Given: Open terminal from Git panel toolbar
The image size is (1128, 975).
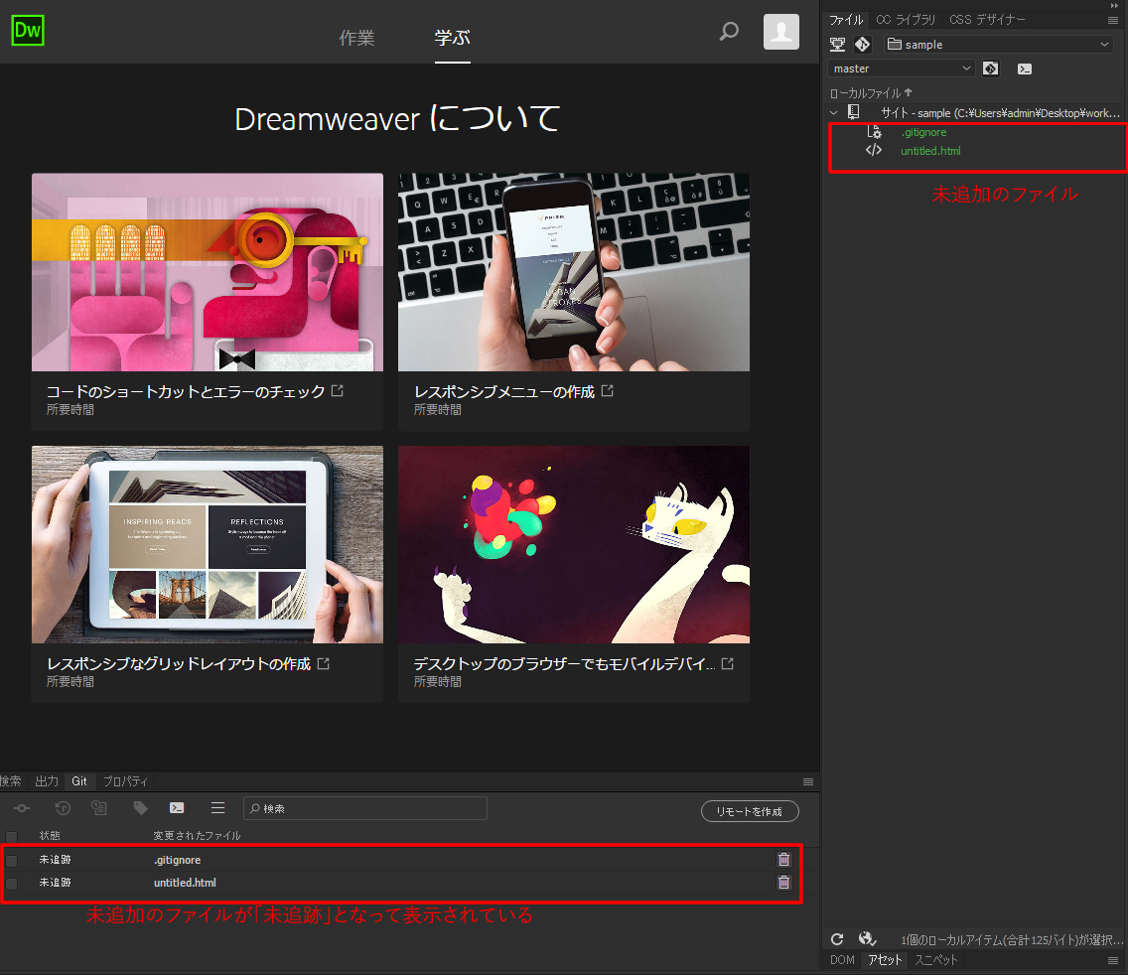Looking at the screenshot, I should pyautogui.click(x=177, y=808).
